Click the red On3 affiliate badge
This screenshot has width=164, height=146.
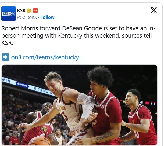(x=35, y=10)
